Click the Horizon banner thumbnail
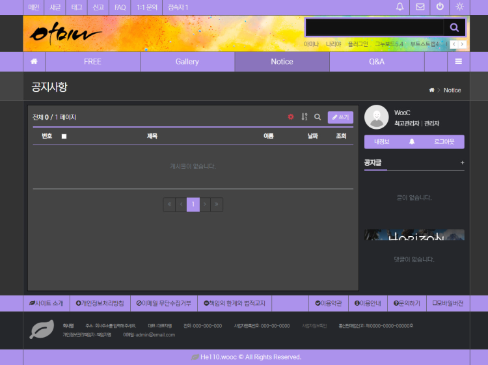The image size is (488, 365). [414, 235]
